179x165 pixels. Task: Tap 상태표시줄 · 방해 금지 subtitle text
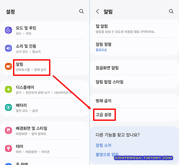coord(31,70)
